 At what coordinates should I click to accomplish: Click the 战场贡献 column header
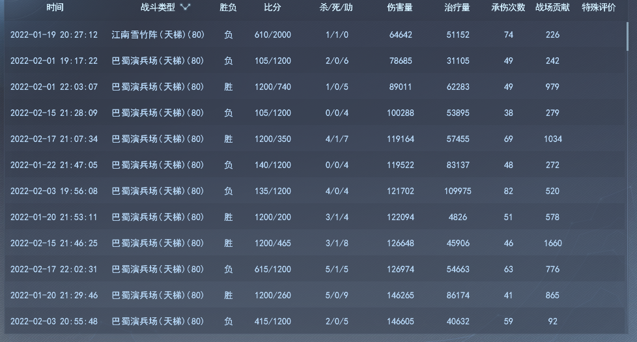(552, 7)
